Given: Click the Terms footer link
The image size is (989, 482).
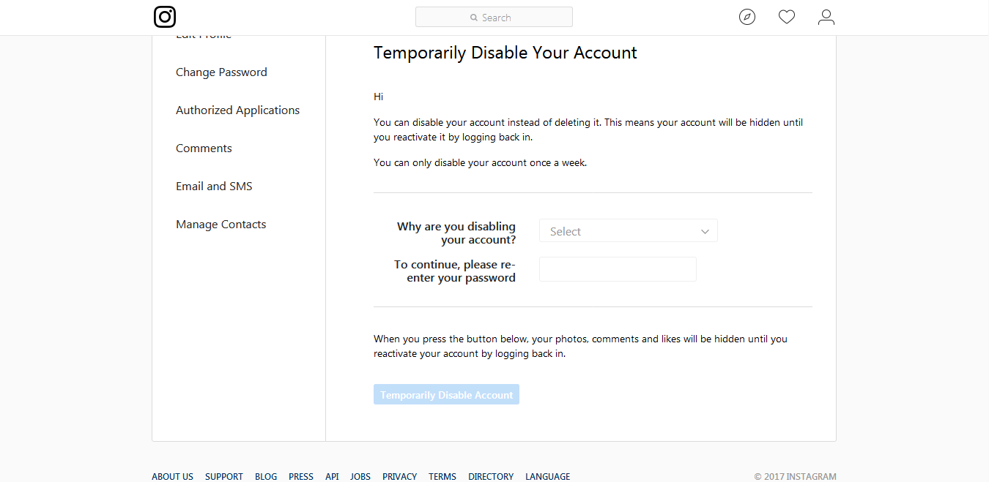Looking at the screenshot, I should tap(442, 476).
